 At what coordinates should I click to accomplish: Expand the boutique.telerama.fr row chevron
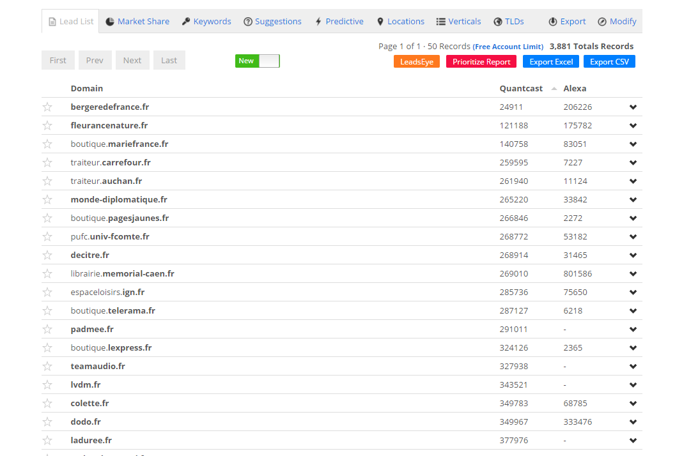633,310
